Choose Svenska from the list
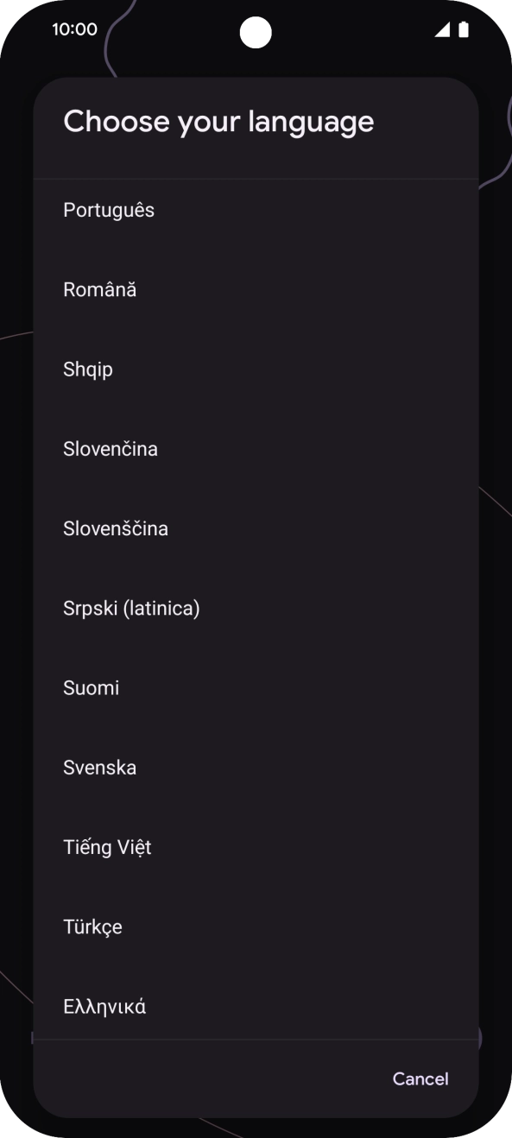This screenshot has height=1138, width=512. tap(256, 767)
